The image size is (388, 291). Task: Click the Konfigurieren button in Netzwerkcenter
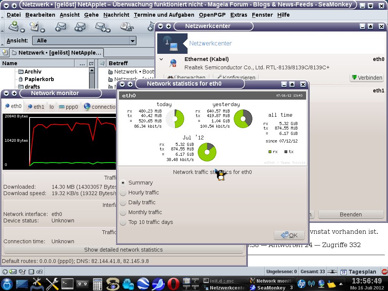coord(236,77)
